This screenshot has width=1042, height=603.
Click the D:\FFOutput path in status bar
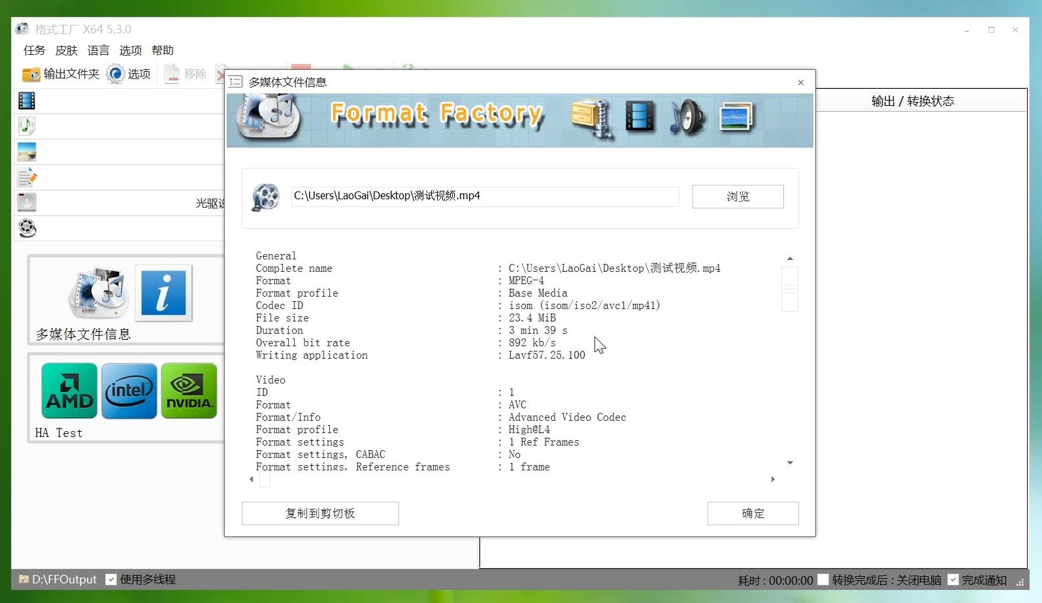pos(64,579)
